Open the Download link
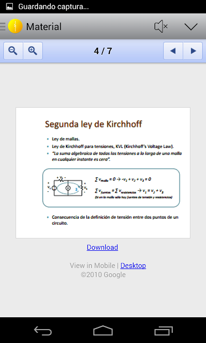 pyautogui.click(x=102, y=247)
